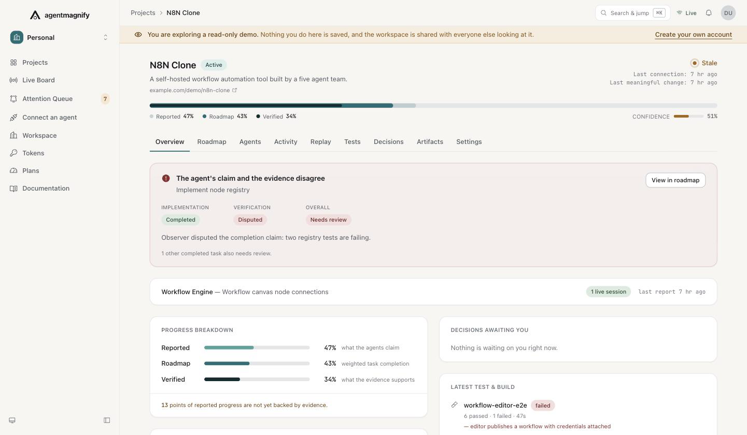
Task: Click the Attention Queue icon
Action: click(13, 99)
